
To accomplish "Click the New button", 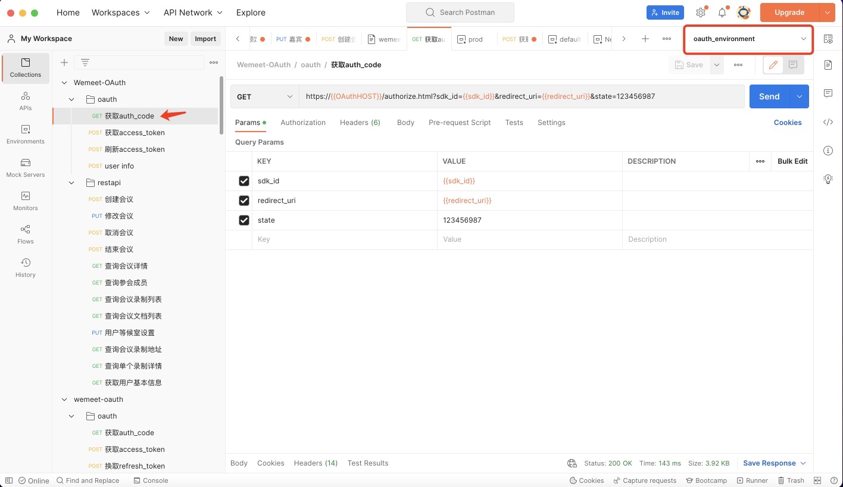I will 176,39.
